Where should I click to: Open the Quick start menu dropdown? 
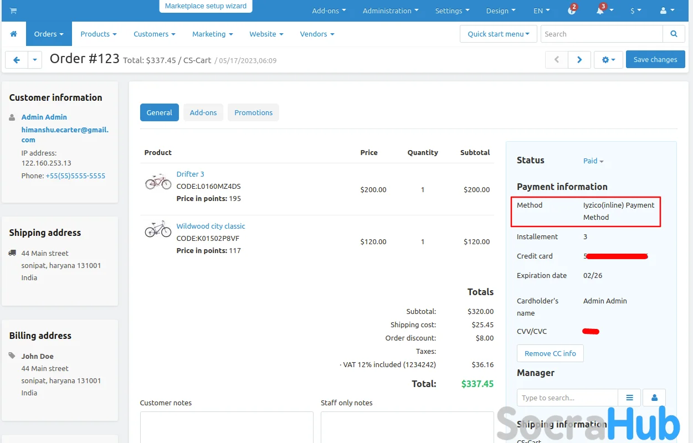click(498, 34)
